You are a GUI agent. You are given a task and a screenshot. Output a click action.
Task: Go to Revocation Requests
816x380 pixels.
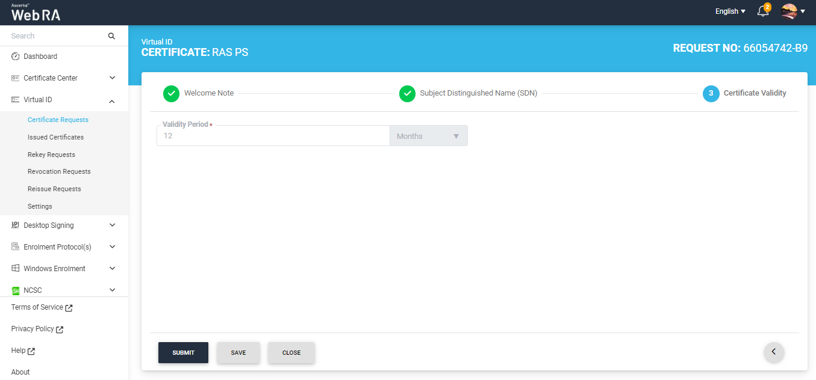pyautogui.click(x=59, y=171)
